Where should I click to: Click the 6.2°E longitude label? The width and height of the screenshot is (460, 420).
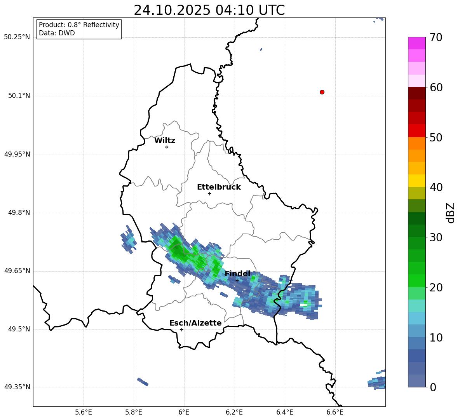(x=234, y=412)
